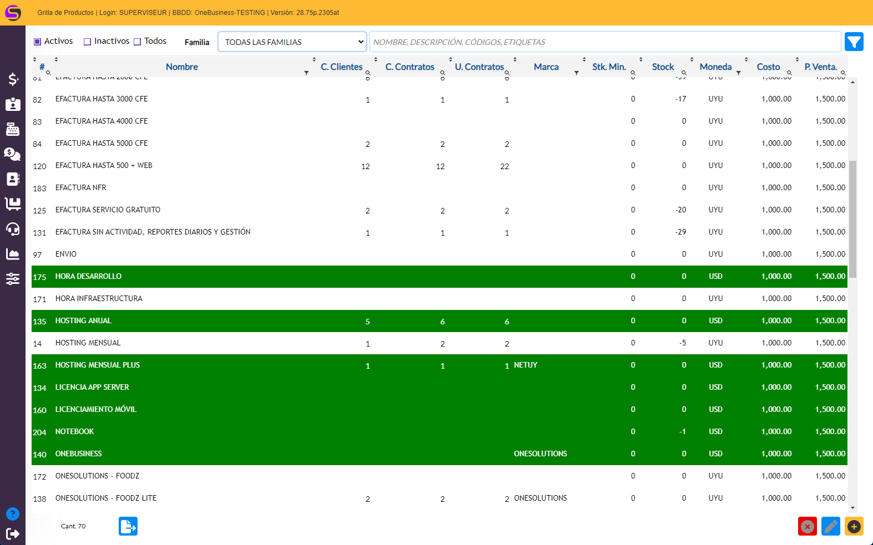The height and width of the screenshot is (545, 873).
Task: Click the blue filter funnel icon
Action: 854,42
